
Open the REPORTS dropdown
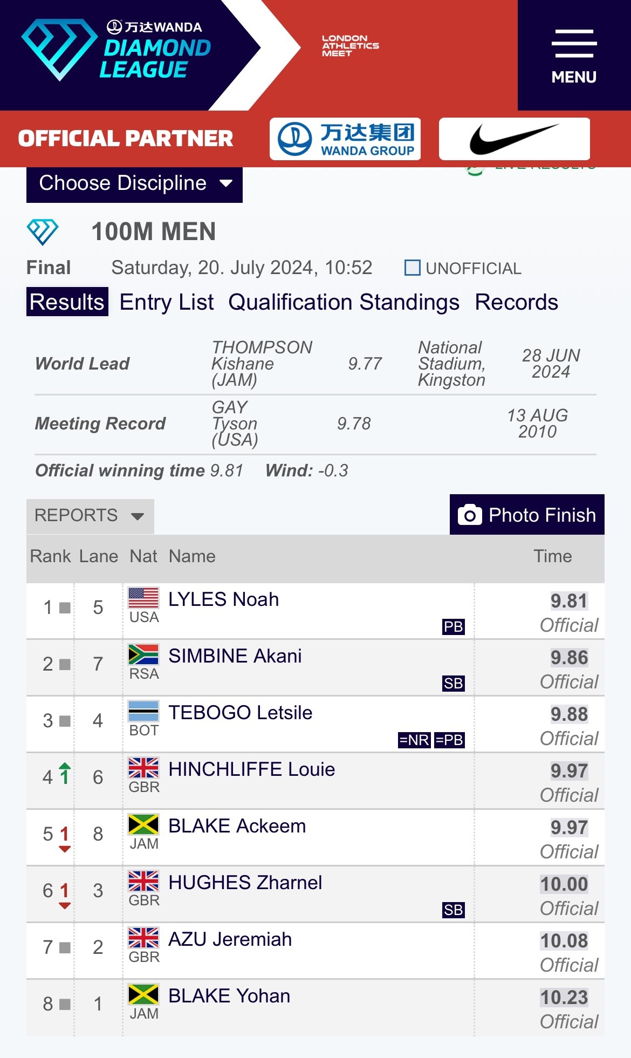(90, 516)
